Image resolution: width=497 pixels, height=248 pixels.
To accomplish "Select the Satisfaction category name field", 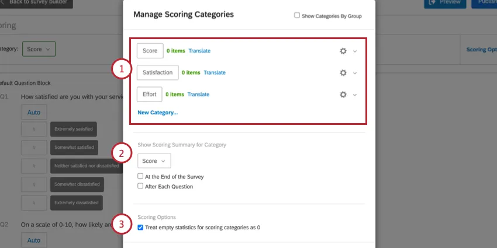I will tap(158, 72).
